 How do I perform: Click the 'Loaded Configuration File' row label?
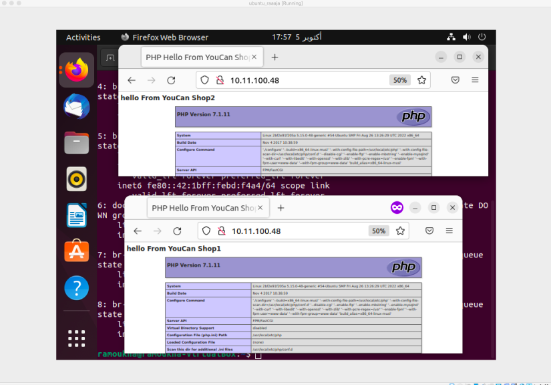(191, 342)
